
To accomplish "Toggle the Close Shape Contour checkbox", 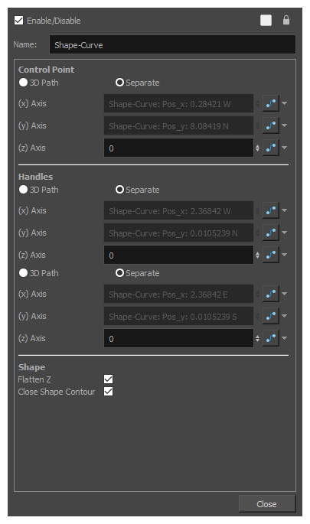I will pos(109,392).
